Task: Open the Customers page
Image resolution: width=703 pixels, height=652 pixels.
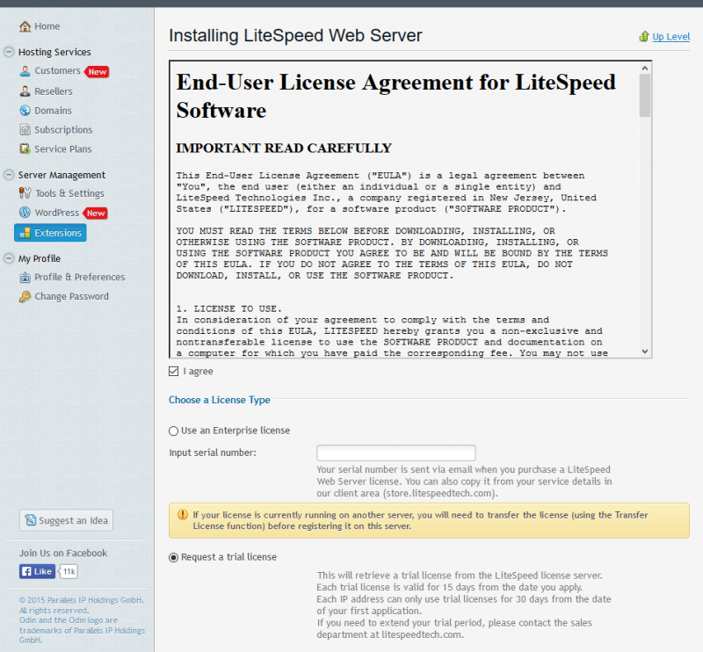Action: coord(57,71)
